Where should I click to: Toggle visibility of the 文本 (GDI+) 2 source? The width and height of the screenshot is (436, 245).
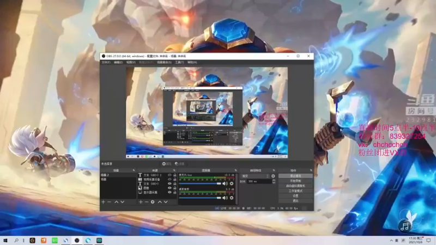[169, 175]
